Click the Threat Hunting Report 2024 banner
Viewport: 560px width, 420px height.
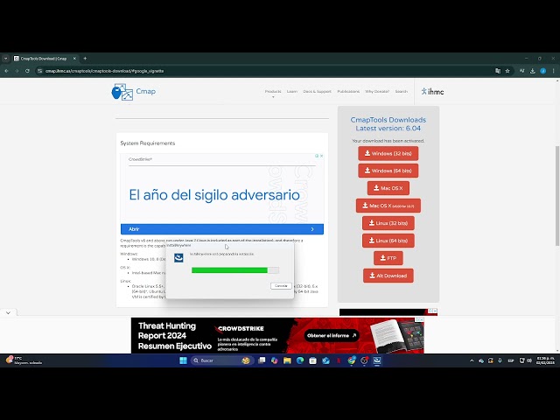[x=277, y=336]
